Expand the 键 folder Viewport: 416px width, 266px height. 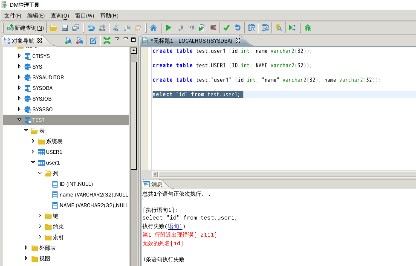click(x=40, y=216)
